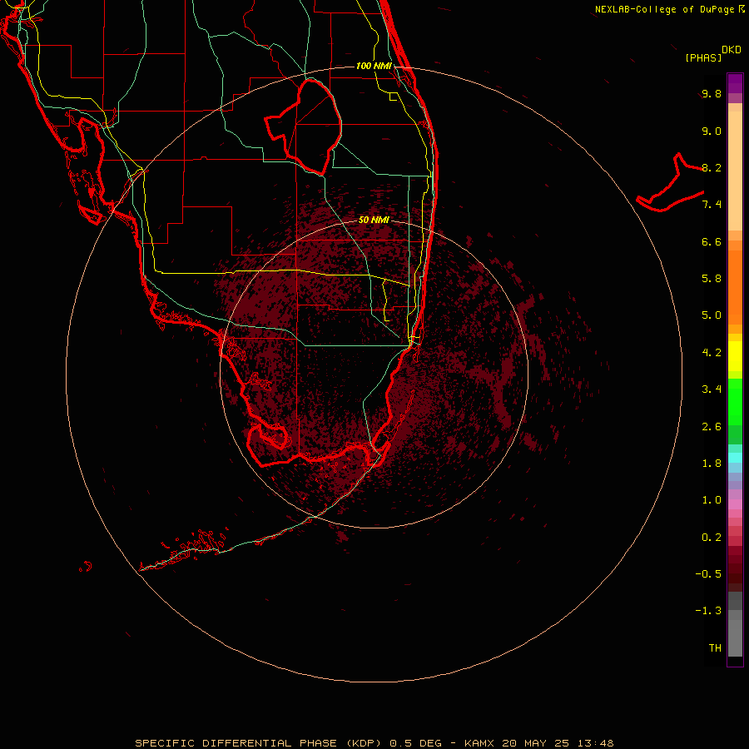Click the SPECIFIC DIFFERENTIAL PHASE (KDP) caption text
Image resolution: width=749 pixels, height=749 pixels.
[259, 743]
